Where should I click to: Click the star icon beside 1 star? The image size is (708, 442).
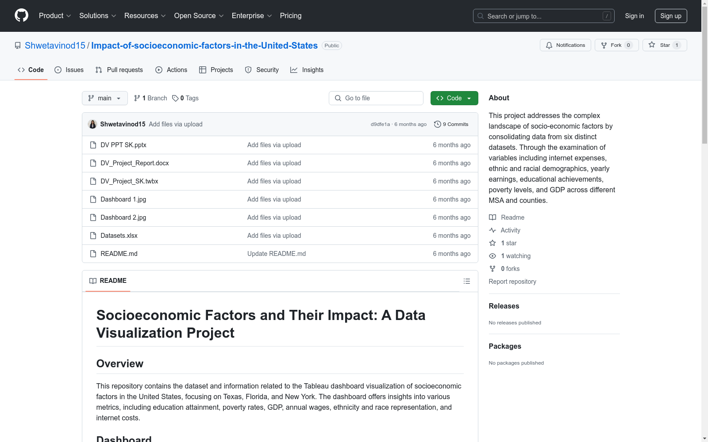493,243
